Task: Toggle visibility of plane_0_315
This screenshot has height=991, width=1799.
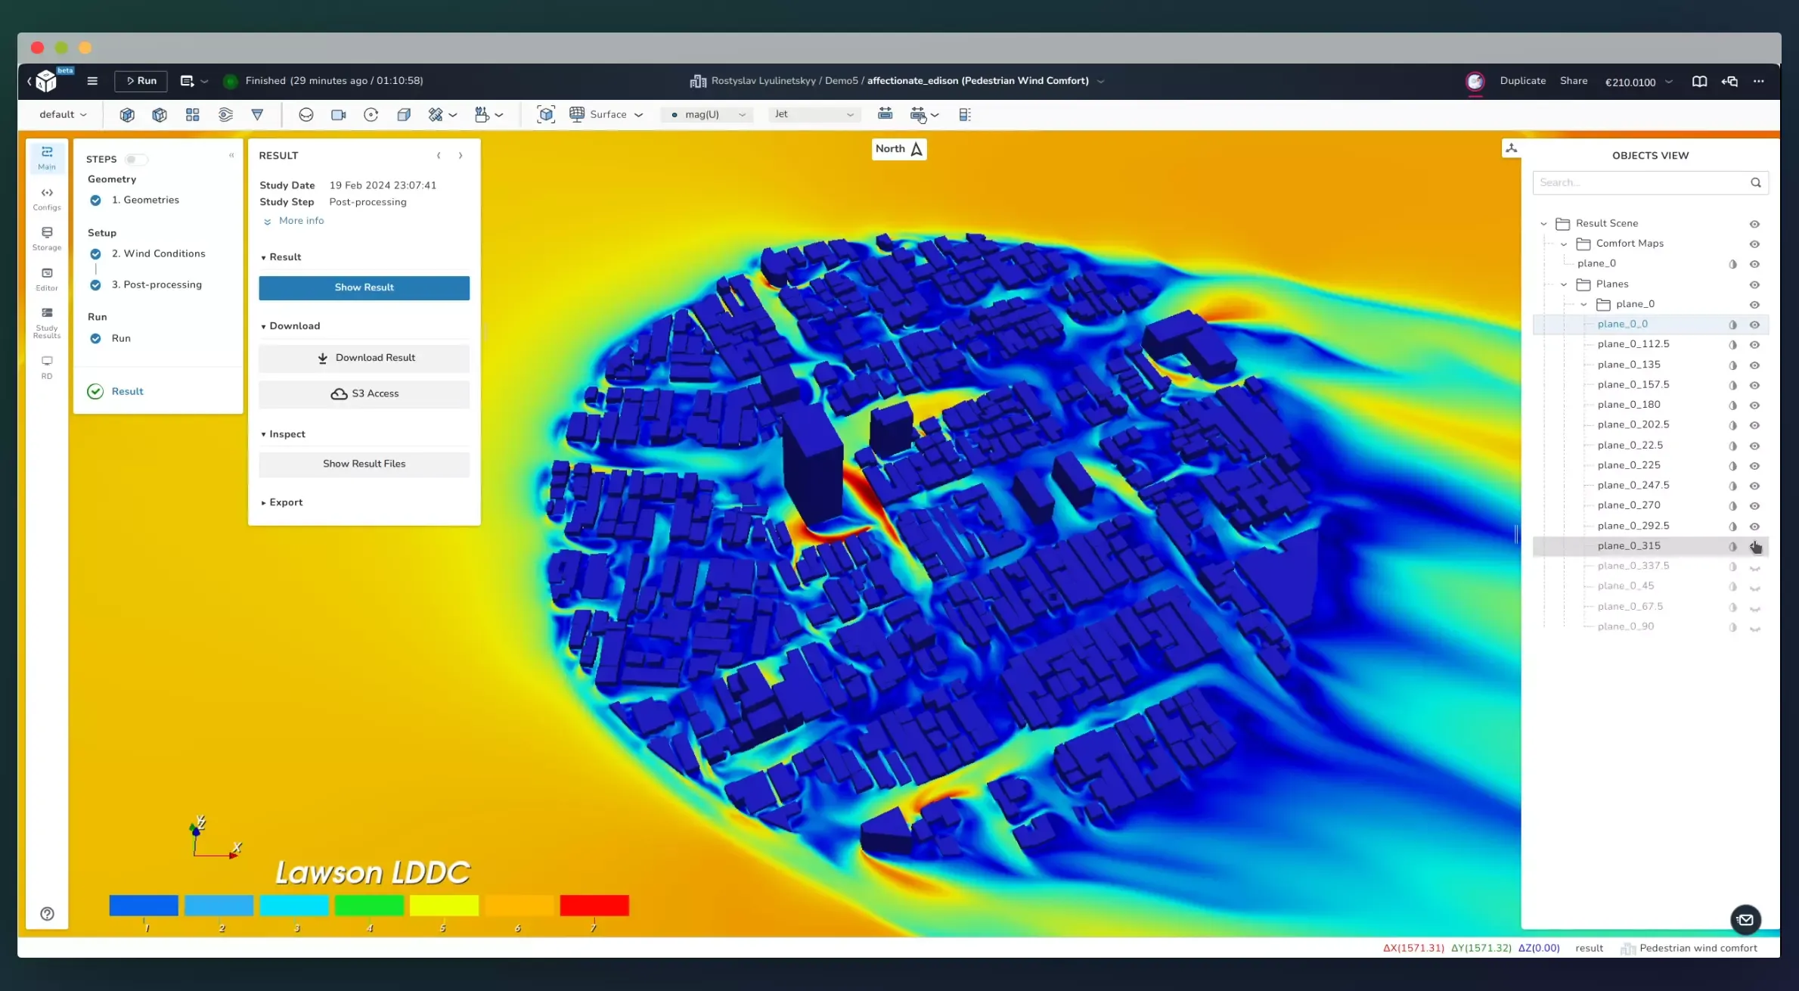Action: coord(1756,545)
